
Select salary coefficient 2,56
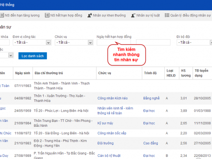184,143
